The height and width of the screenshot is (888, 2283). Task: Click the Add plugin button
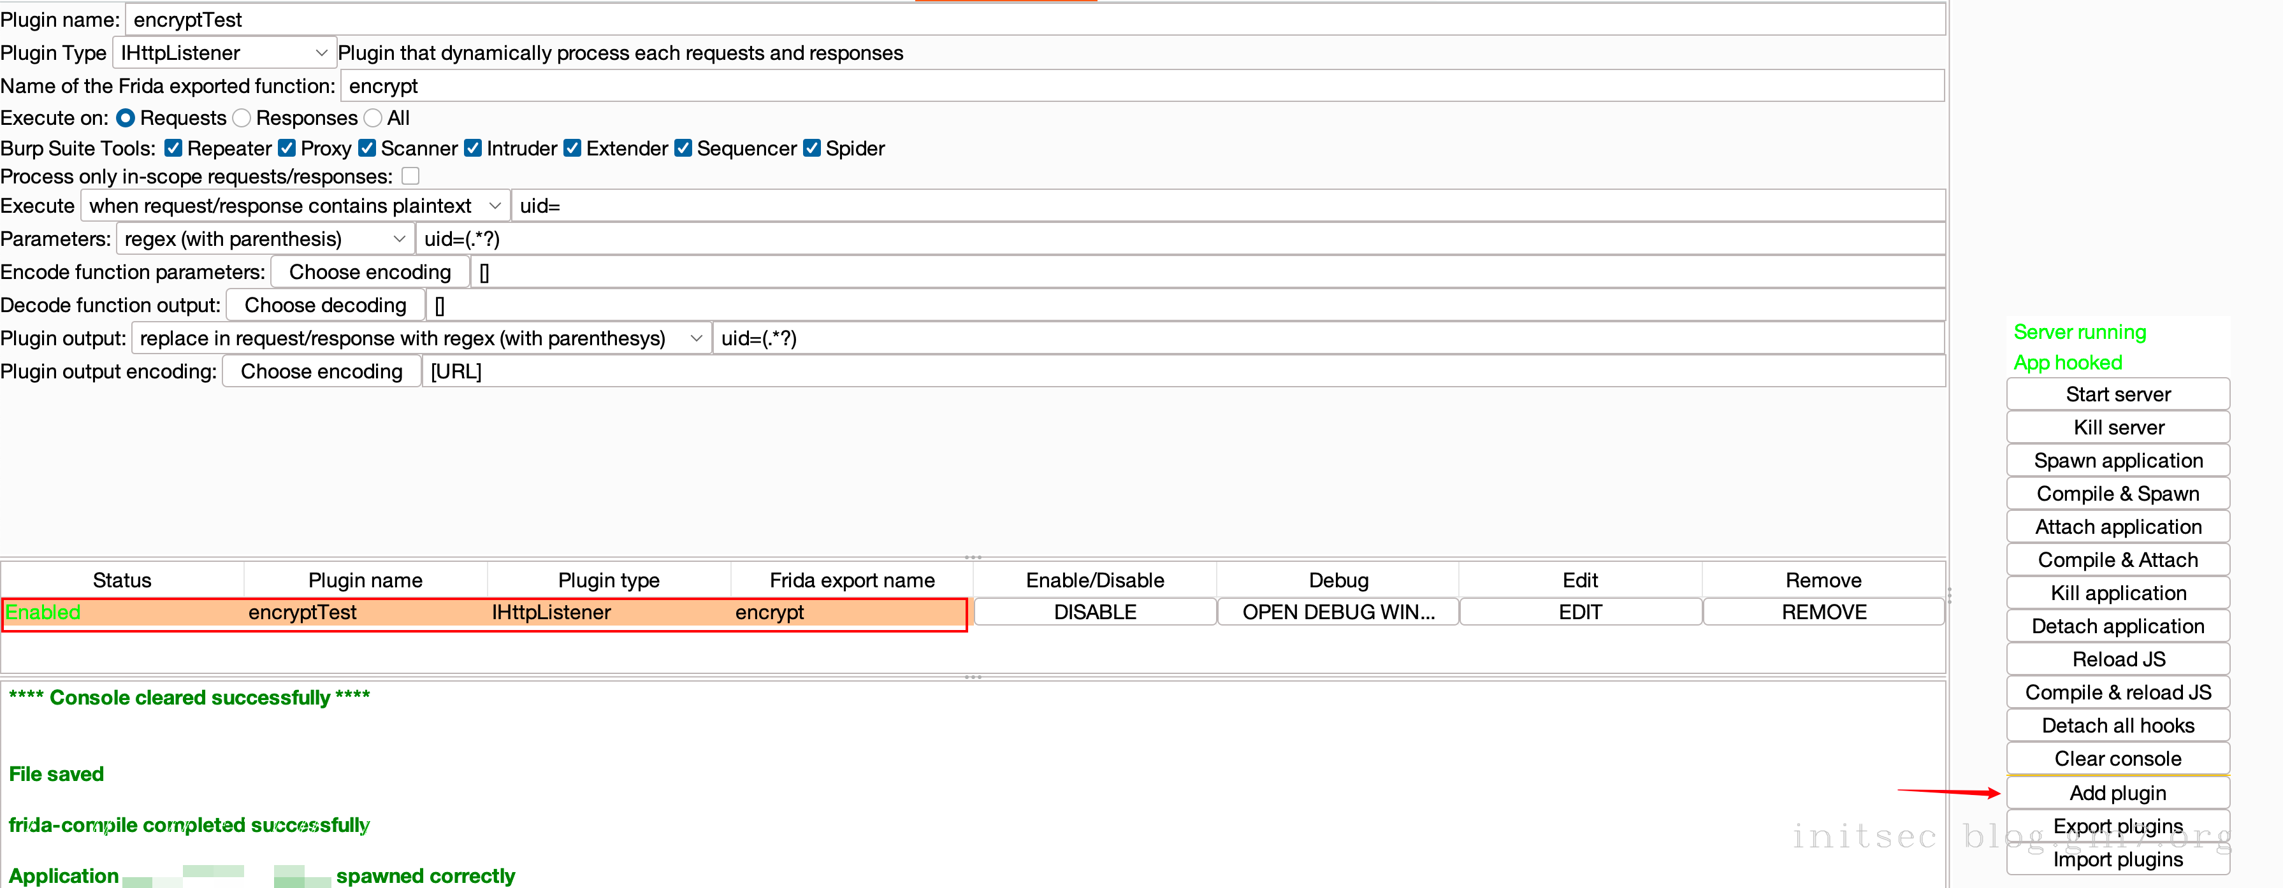[x=2117, y=792]
